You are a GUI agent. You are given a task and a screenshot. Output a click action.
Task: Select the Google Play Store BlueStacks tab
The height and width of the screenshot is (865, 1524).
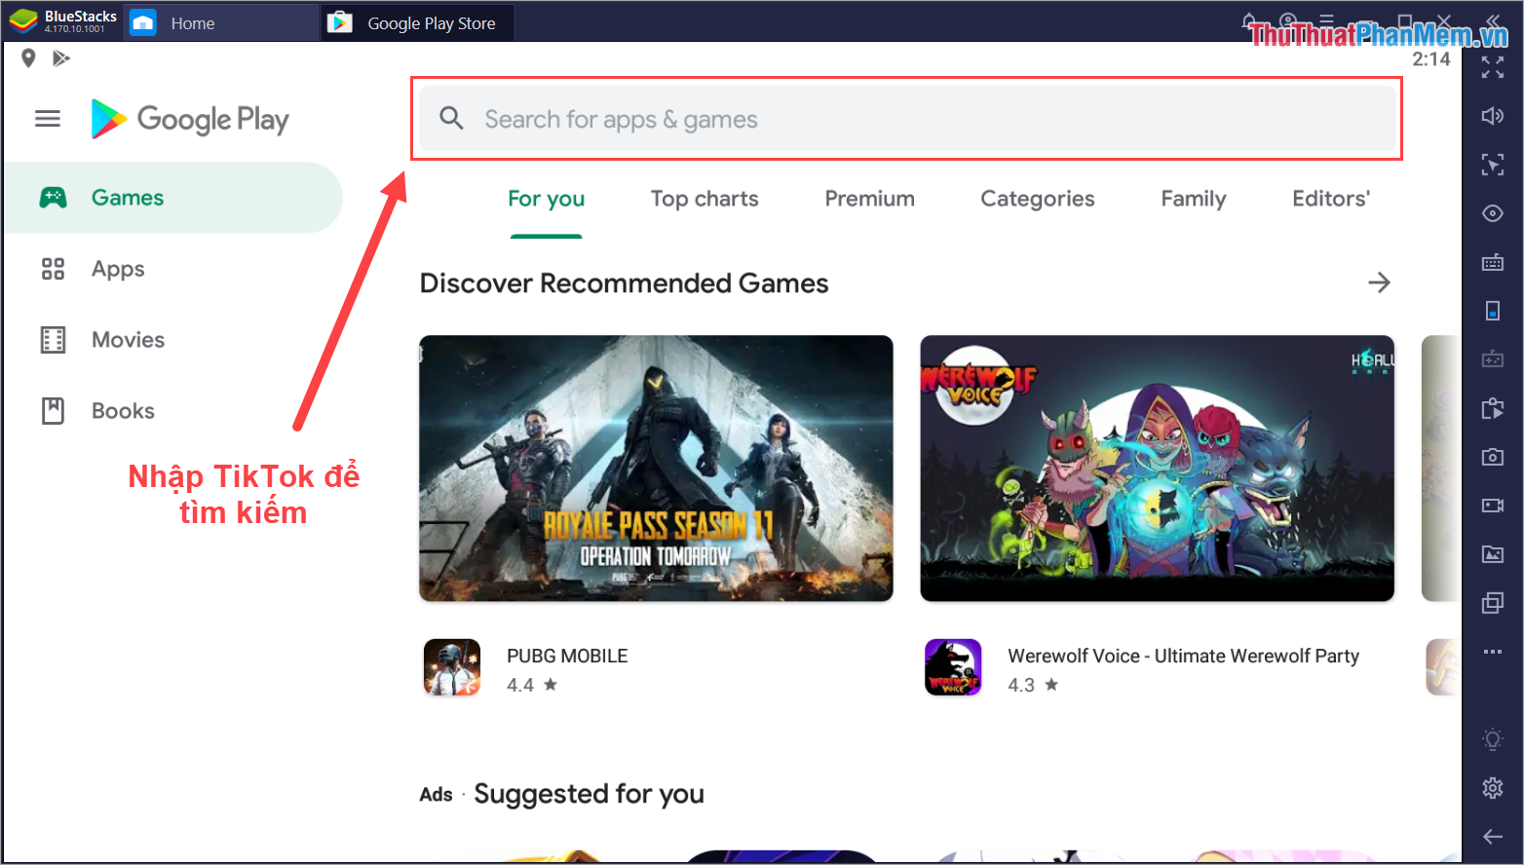[x=417, y=22]
